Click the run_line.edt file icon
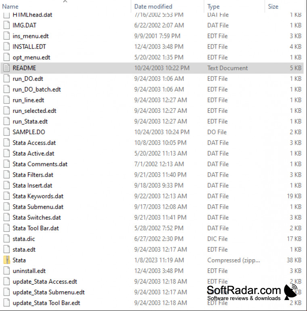This screenshot has height=311, width=307. coord(6,100)
